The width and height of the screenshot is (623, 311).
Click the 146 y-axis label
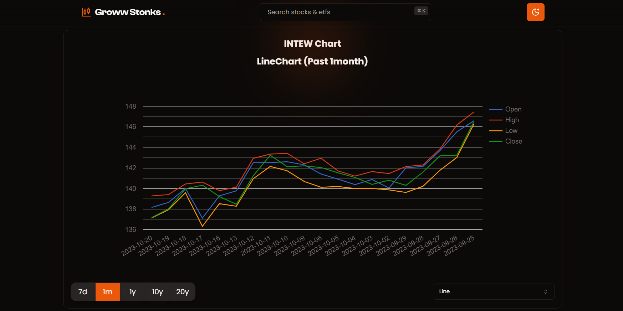[131, 126]
